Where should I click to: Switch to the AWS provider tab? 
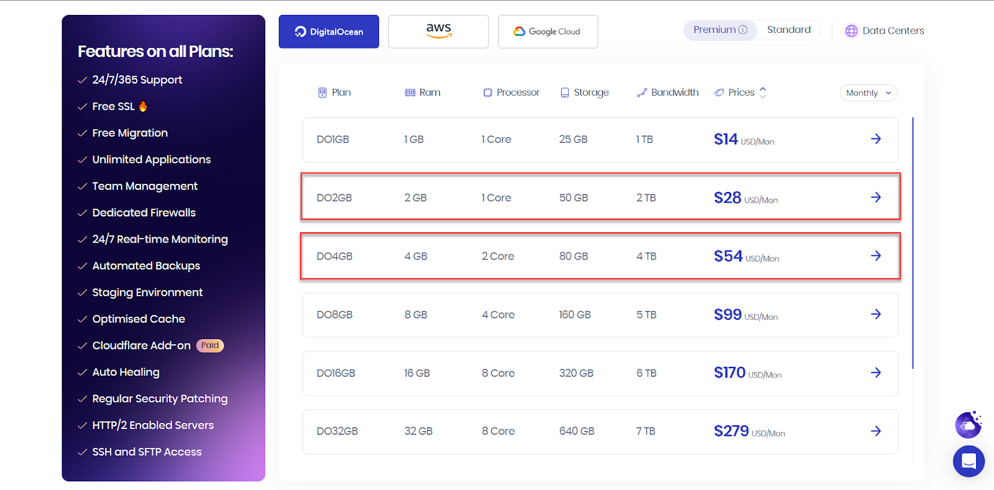point(439,32)
